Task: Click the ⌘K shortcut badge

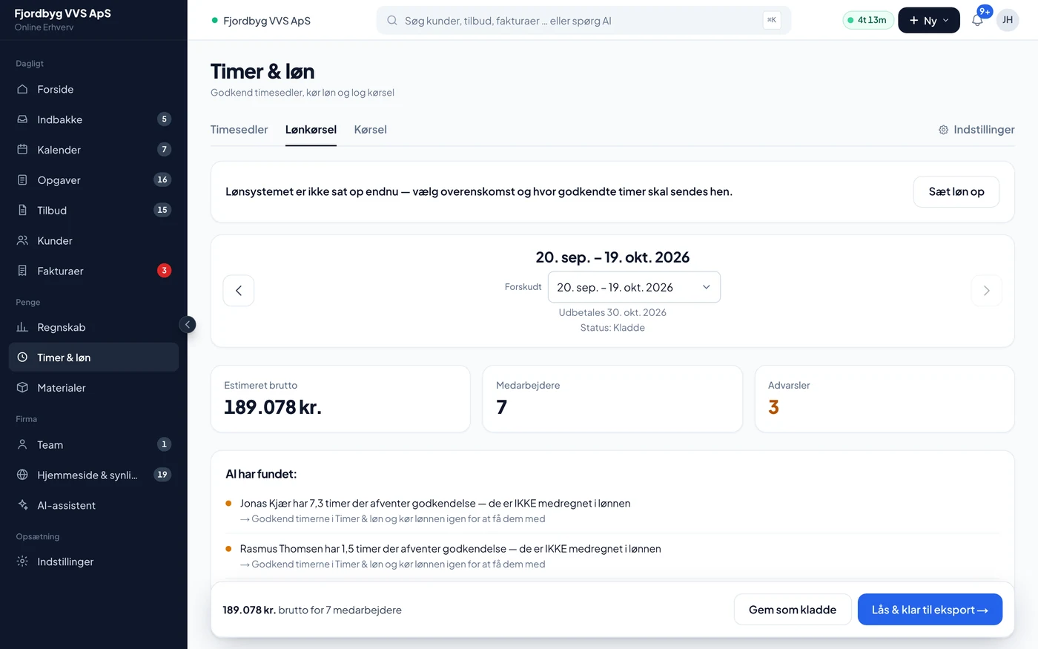Action: coord(772,20)
